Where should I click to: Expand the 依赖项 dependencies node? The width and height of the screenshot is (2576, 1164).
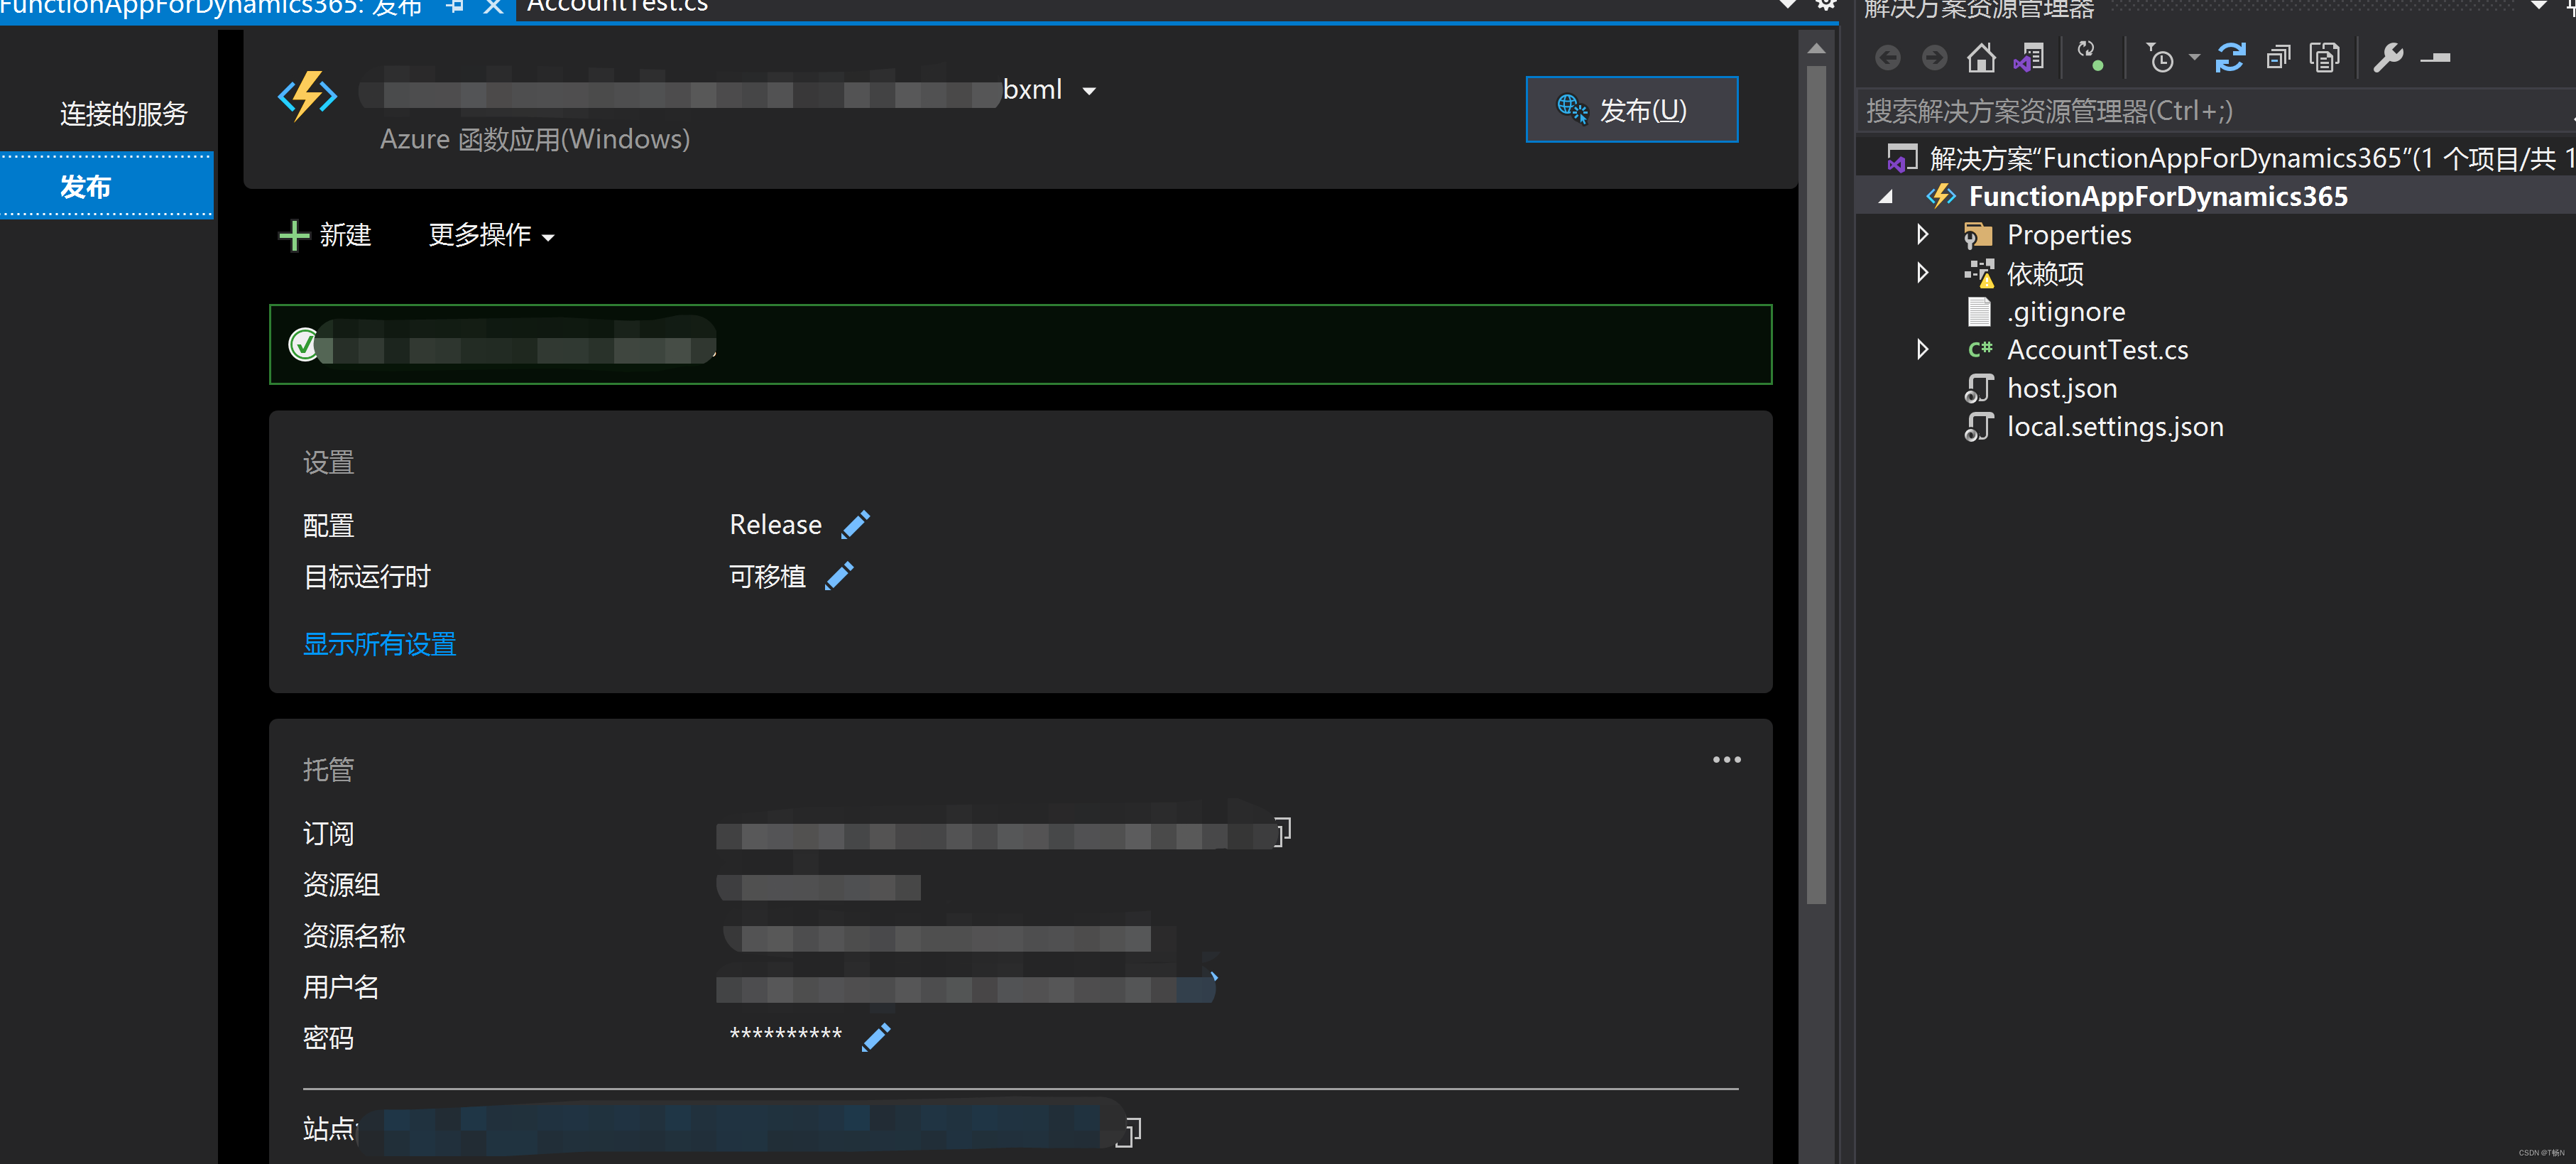1922,273
